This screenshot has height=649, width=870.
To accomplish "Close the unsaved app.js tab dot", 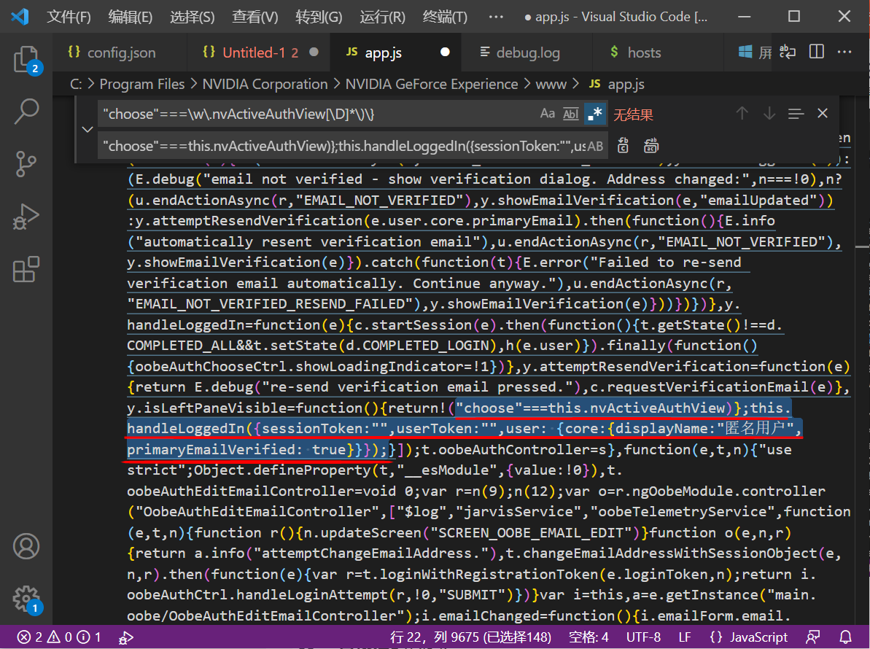I will 445,53.
